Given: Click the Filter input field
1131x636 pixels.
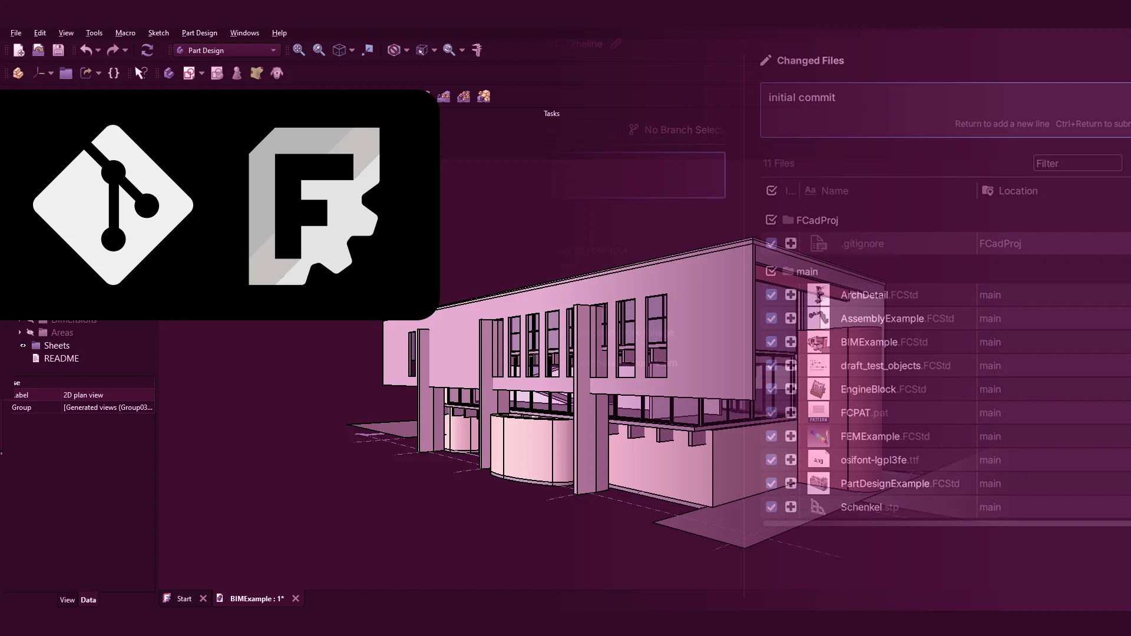Looking at the screenshot, I should pos(1077,164).
